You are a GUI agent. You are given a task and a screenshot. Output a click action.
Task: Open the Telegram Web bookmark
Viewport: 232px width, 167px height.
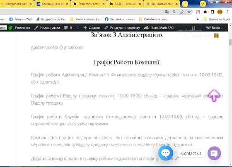[20, 19]
